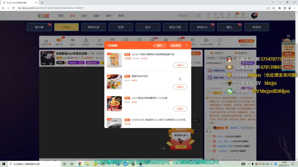Open the download center icon
Viewport: 298px width, 167px height.
229,15
